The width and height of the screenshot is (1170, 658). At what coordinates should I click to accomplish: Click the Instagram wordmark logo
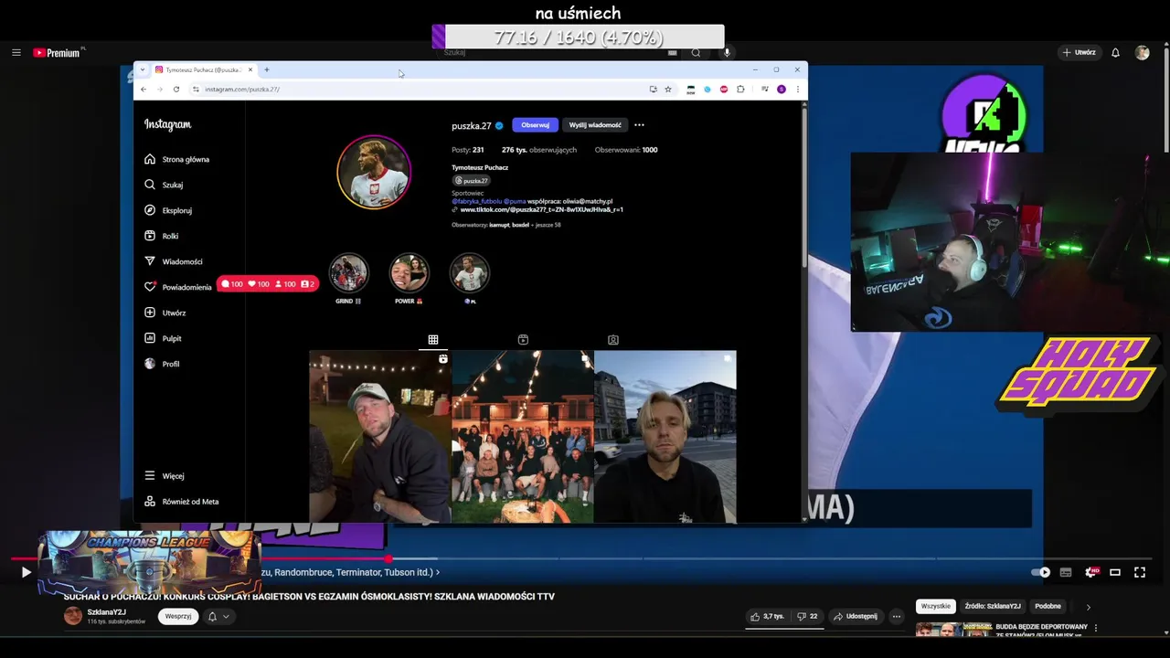pyautogui.click(x=167, y=124)
